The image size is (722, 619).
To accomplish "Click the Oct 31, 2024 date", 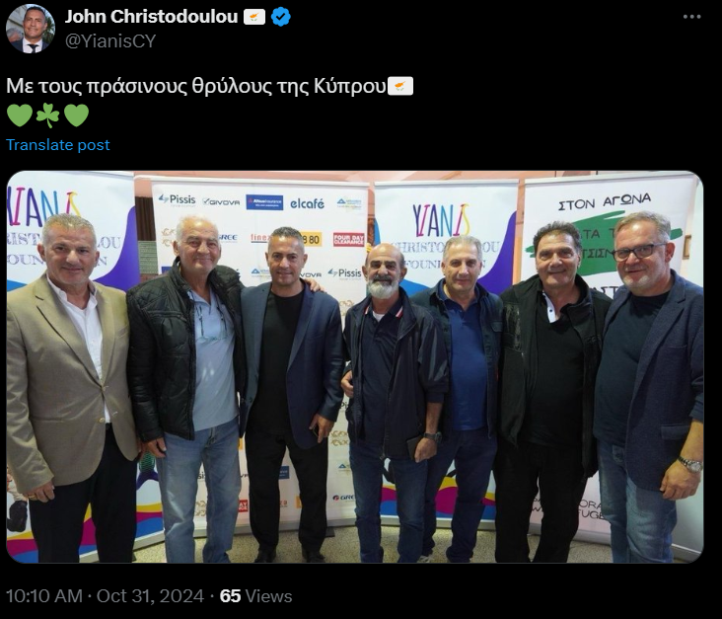I will tap(150, 596).
